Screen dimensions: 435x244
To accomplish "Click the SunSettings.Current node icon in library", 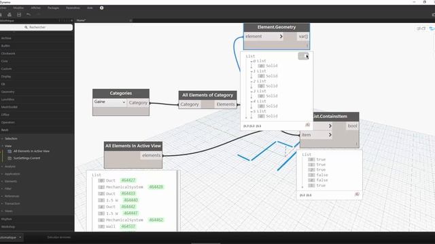I will (10, 158).
